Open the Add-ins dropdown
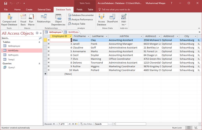 tap(124, 20)
